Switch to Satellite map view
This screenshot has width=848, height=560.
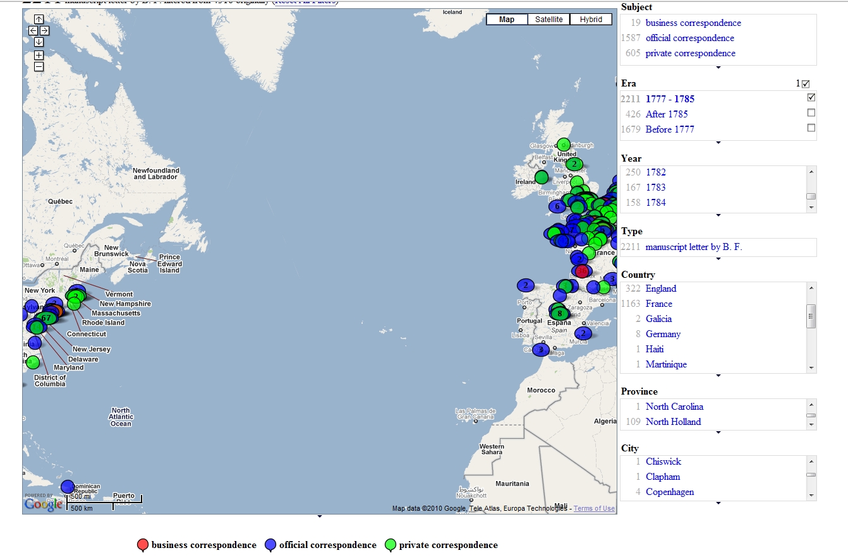pos(549,20)
